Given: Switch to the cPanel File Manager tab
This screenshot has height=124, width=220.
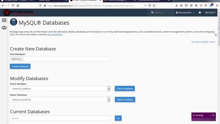Looking at the screenshot, I should click(120, 1).
